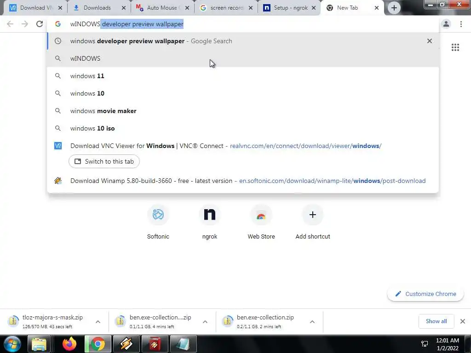The image size is (471, 353).
Task: Launch Firefox from the taskbar
Action: click(70, 344)
